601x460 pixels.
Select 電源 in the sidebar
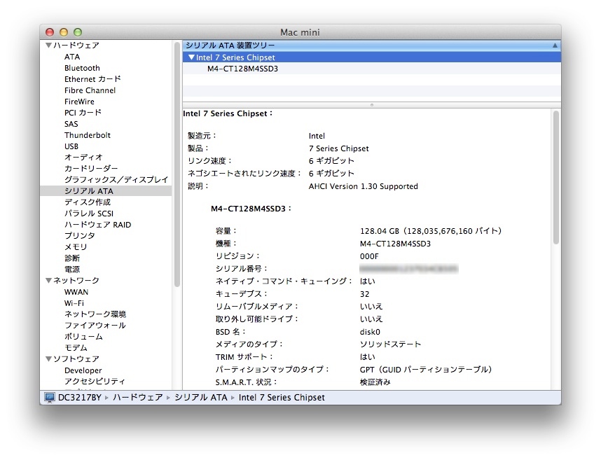point(72,270)
